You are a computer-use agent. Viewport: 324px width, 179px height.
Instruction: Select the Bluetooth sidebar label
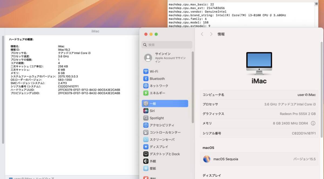(157, 79)
